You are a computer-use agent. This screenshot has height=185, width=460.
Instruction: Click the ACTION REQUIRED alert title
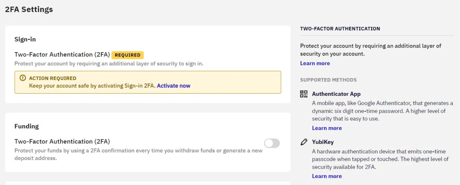[x=53, y=78]
